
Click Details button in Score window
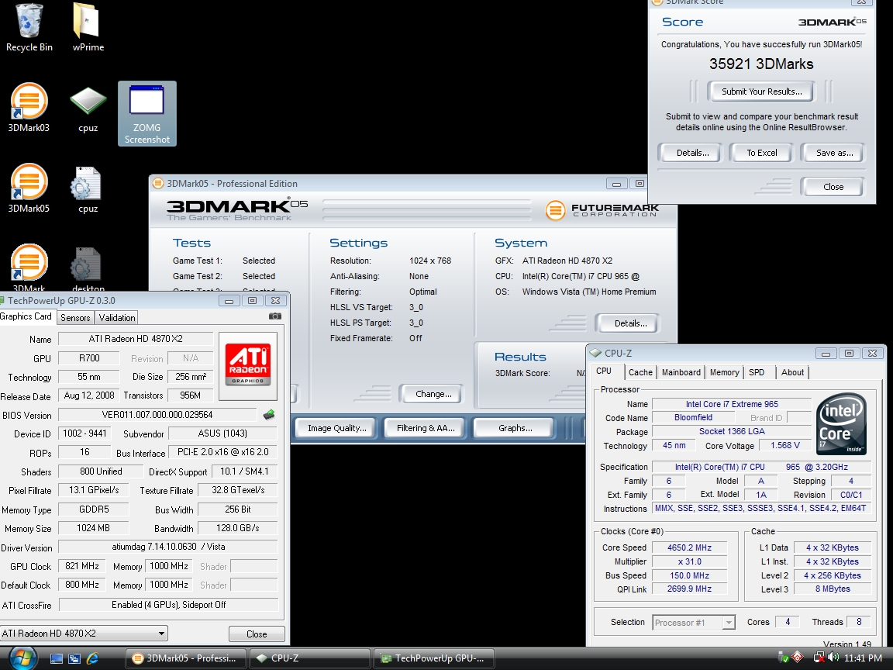coord(692,153)
